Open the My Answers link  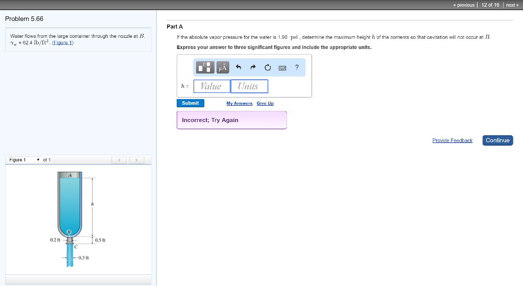pos(239,103)
